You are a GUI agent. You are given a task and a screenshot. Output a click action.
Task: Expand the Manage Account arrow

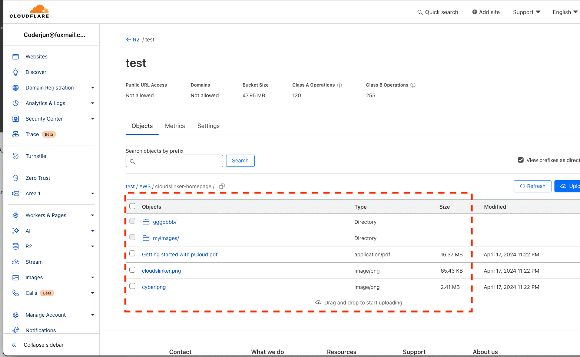(93, 315)
